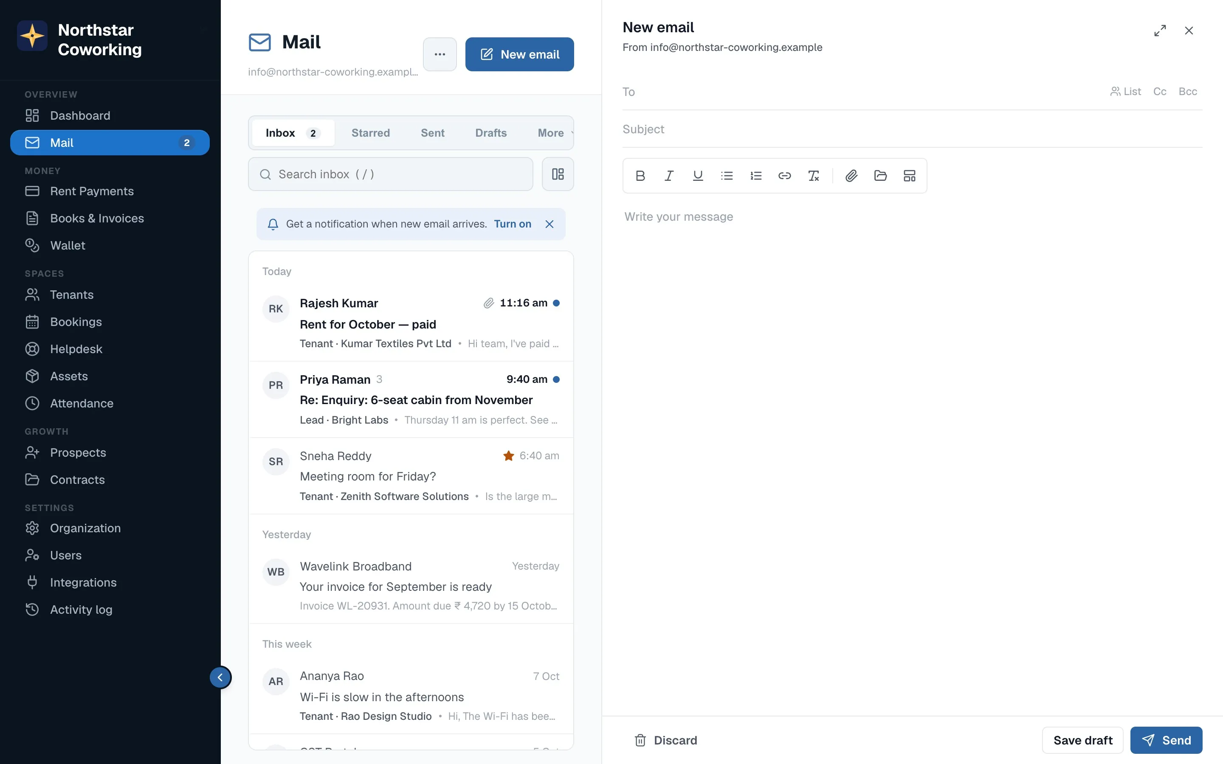Show the Cc field
This screenshot has height=764, width=1223.
pos(1159,91)
